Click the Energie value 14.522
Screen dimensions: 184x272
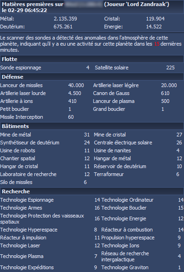coord(154,27)
